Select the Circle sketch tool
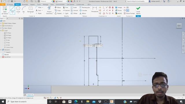This screenshot has width=185, height=104. [x=18, y=10]
